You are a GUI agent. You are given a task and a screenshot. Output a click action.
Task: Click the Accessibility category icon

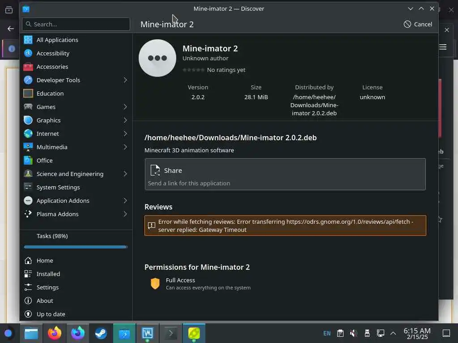click(x=28, y=53)
